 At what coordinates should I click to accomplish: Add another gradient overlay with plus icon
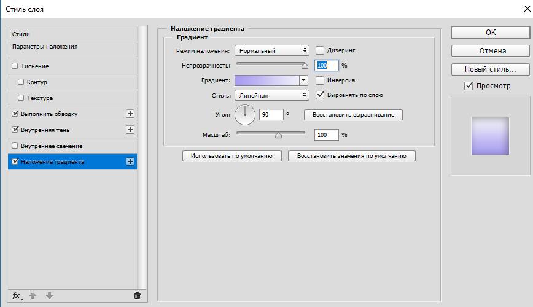click(130, 161)
